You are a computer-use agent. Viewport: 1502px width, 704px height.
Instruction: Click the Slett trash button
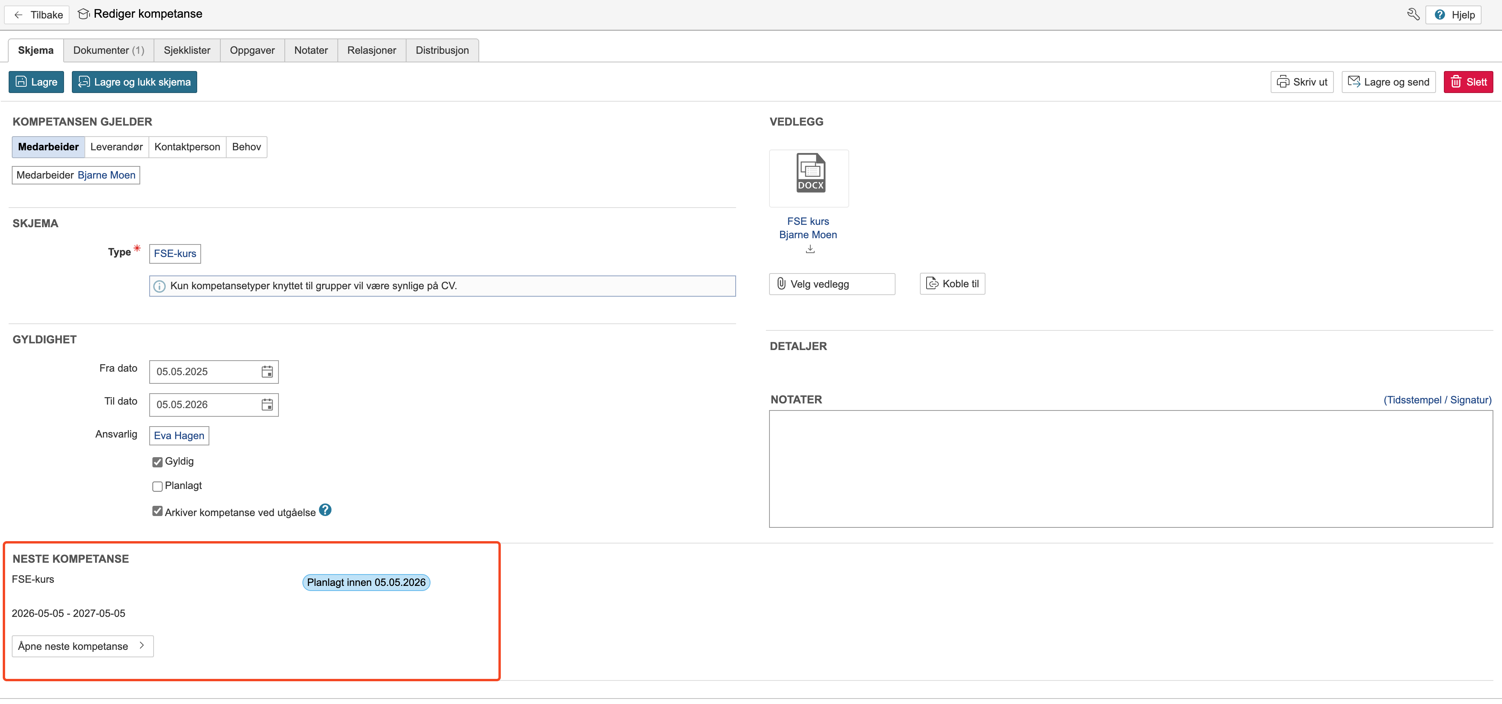1467,82
